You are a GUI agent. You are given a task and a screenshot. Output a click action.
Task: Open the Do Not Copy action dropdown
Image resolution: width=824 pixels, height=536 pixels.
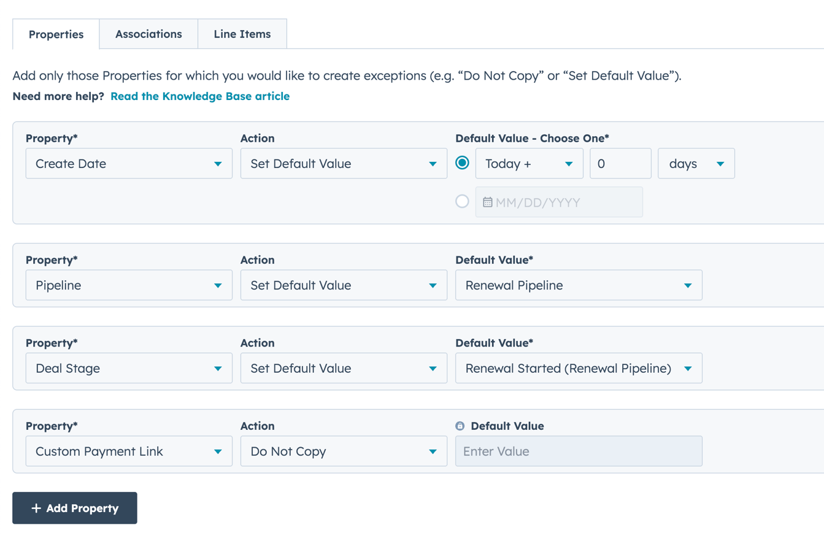click(x=344, y=451)
